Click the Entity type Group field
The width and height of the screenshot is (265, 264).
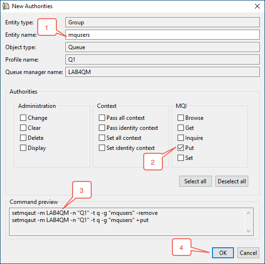tap(162, 22)
